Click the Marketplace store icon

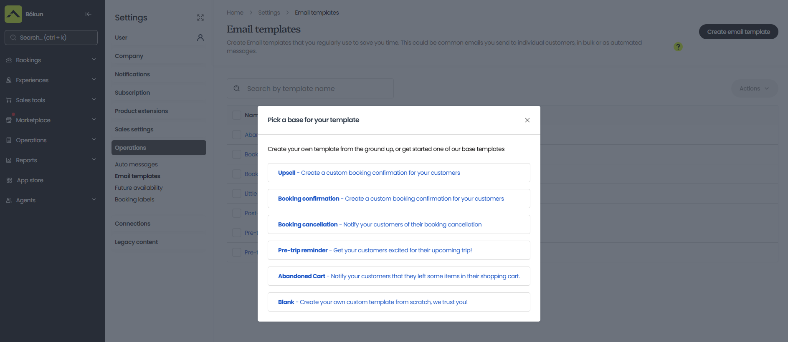[9, 120]
